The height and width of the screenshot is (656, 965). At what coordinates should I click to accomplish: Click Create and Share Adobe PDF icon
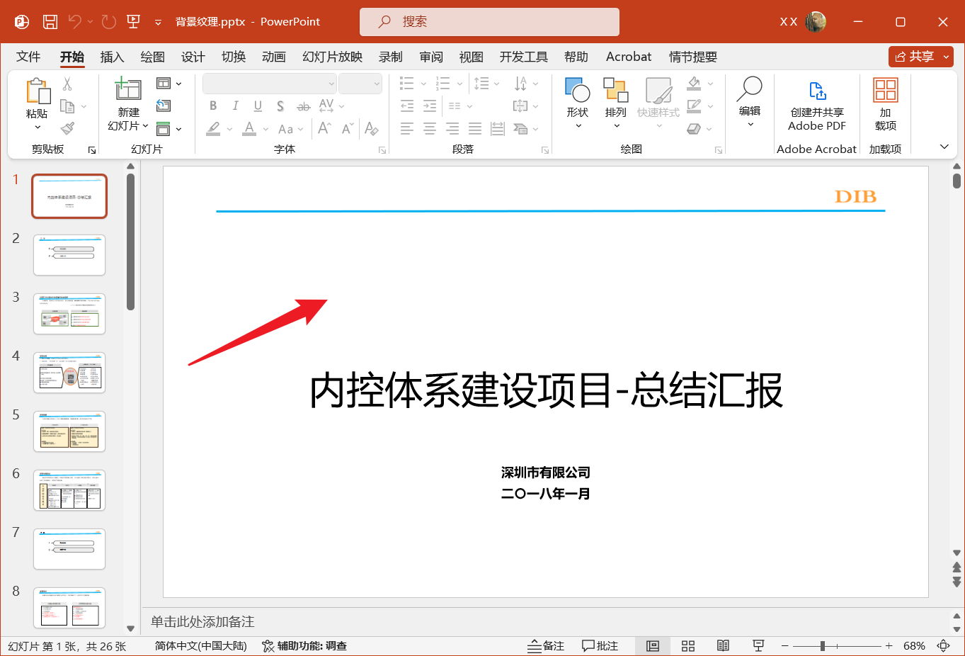(817, 92)
